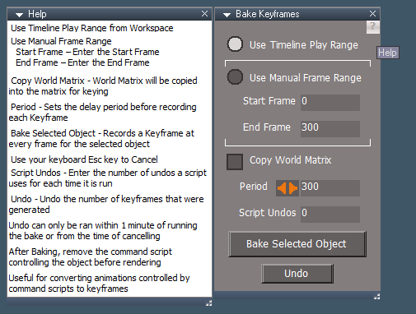Click the 'Copy World Matrix - World Matrix' help paragraph
Image resolution: width=416 pixels, height=314 pixels.
pyautogui.click(x=103, y=85)
